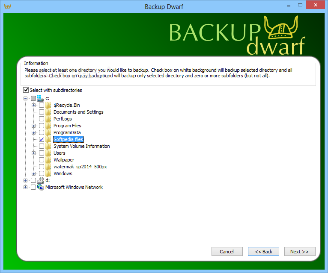Click the ProgramData folder icon
This screenshot has width=328, height=273.
48,132
